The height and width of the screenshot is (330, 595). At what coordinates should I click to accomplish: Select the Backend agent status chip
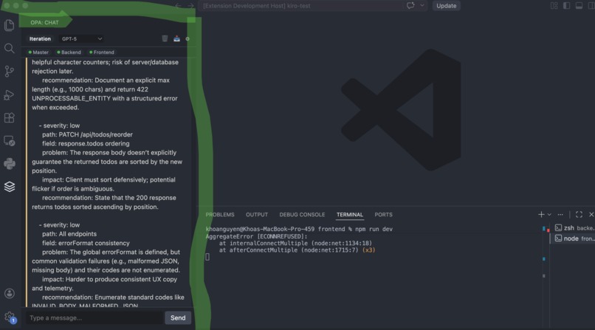(69, 52)
